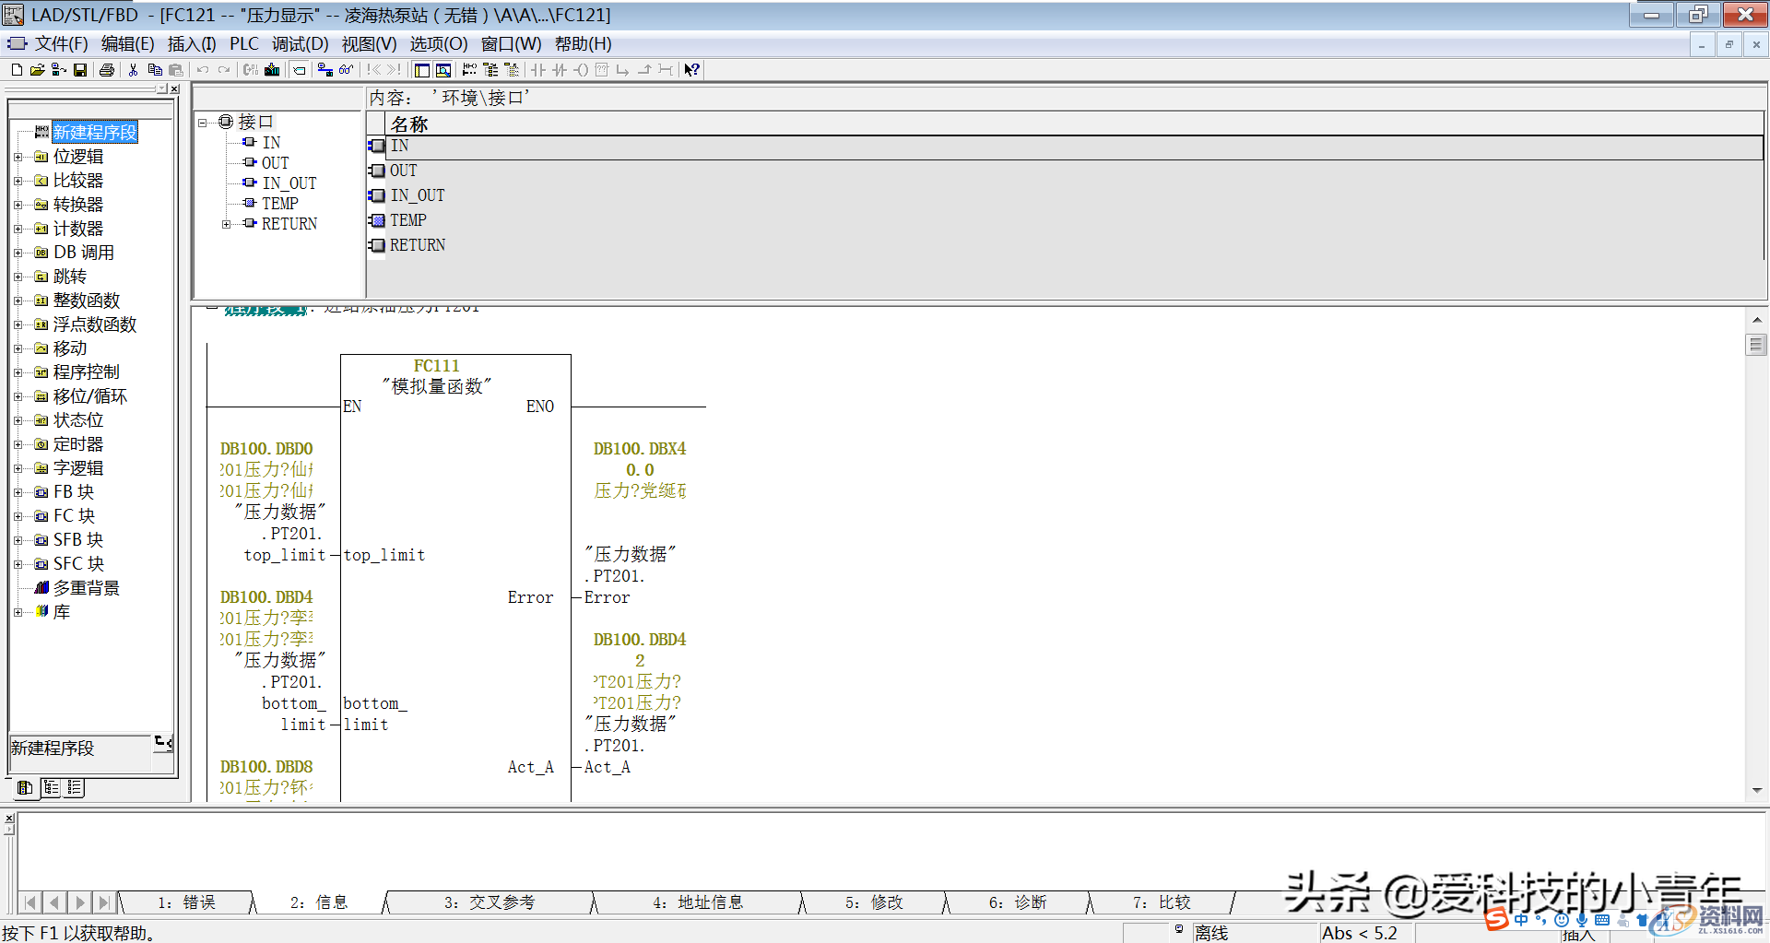
Task: Insert a normally closed contact element
Action: point(560,69)
